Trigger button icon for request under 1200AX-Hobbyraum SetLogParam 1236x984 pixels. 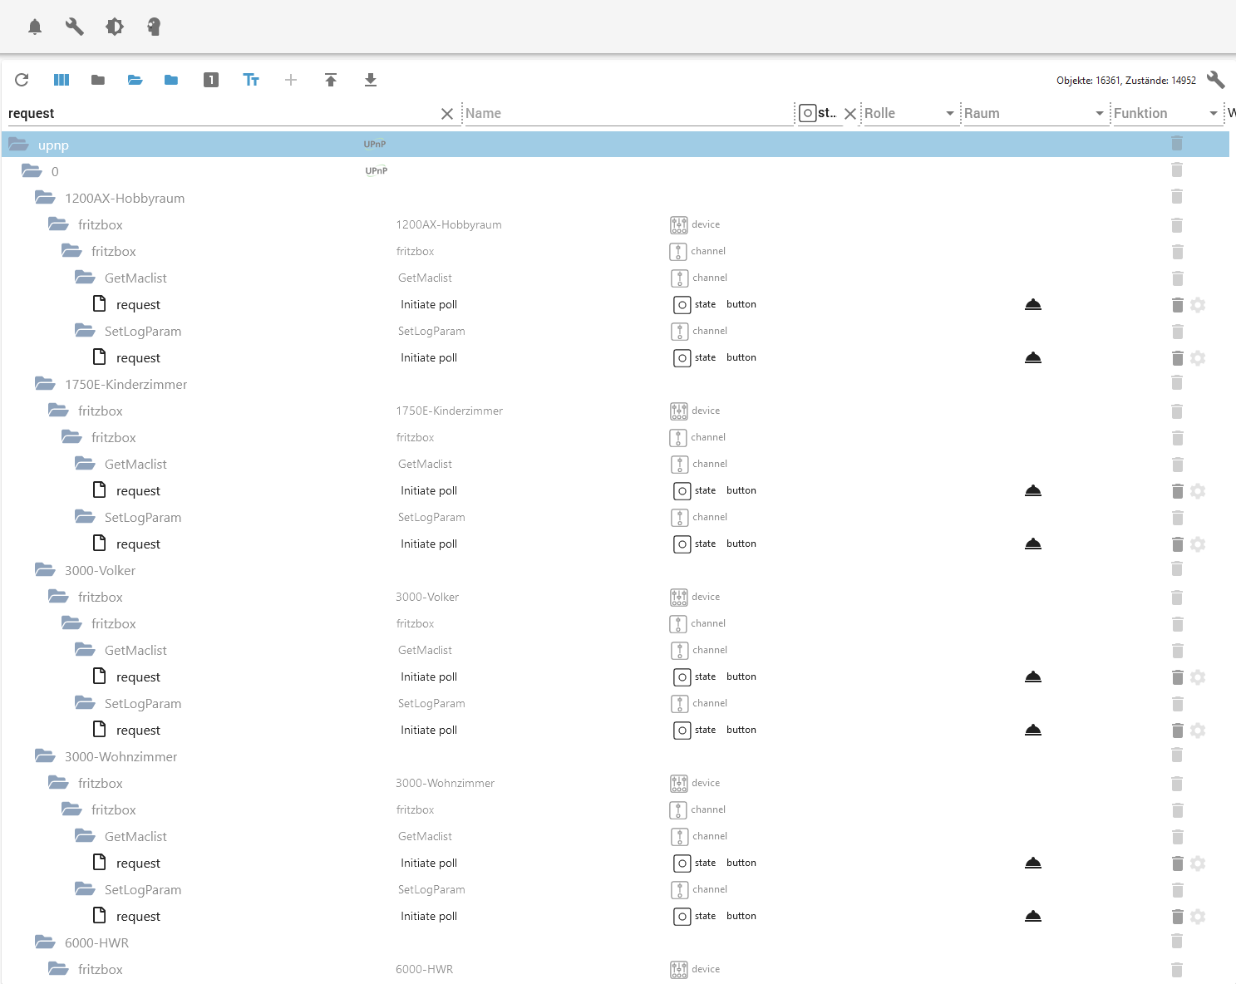click(1033, 357)
